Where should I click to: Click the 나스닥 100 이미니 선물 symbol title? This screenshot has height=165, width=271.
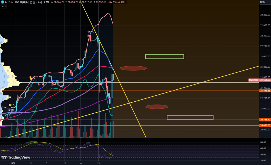pos(21,2)
